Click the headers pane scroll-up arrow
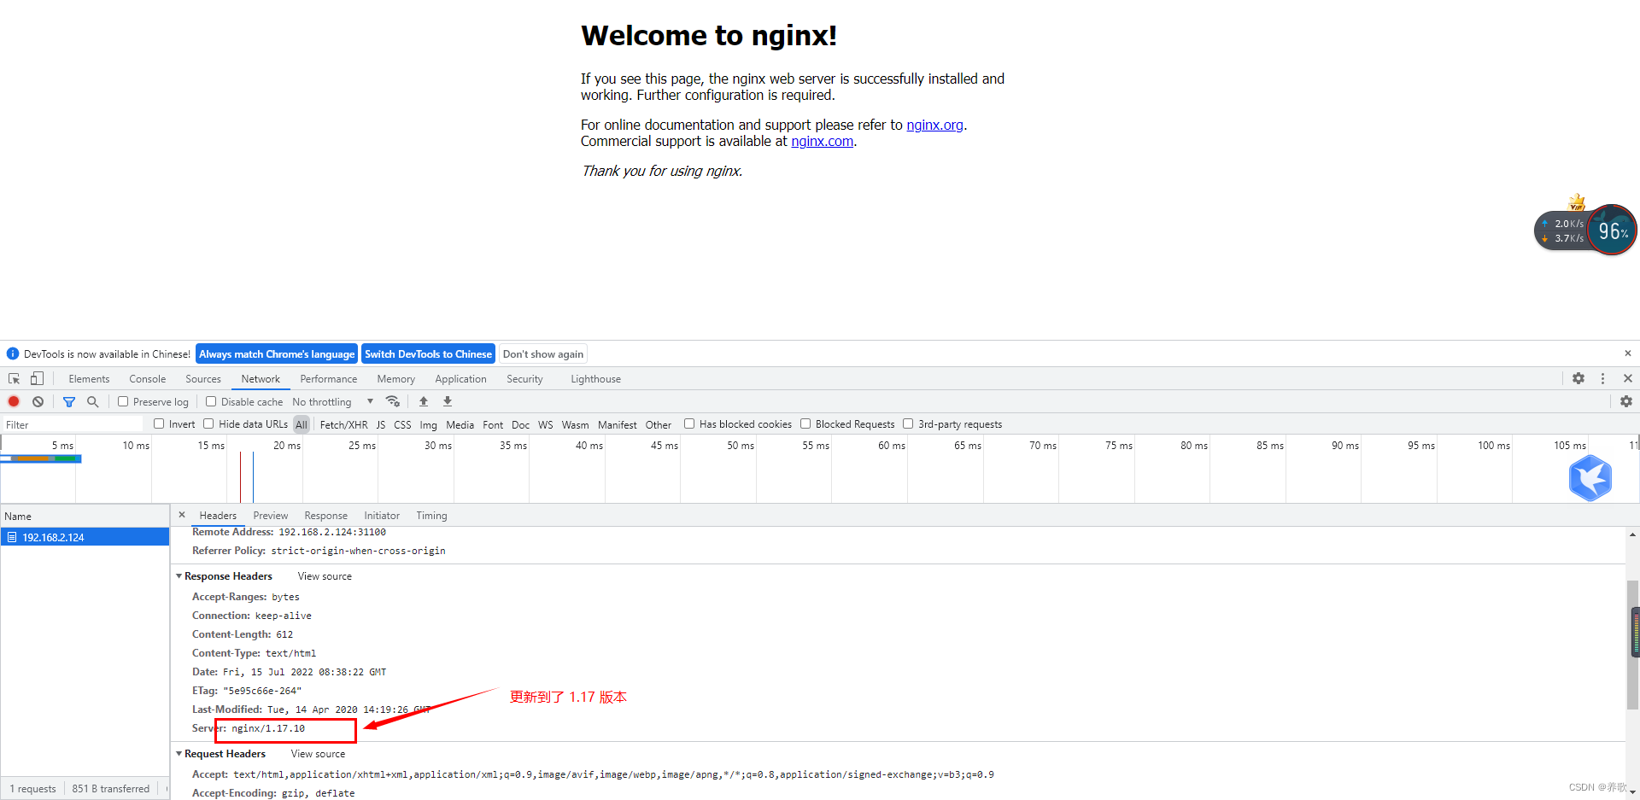 (1632, 535)
